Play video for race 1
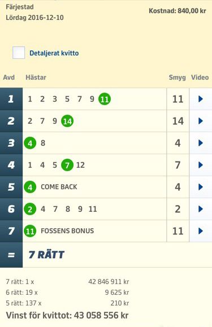Viewport: 212px width, 327px height. 201,99
